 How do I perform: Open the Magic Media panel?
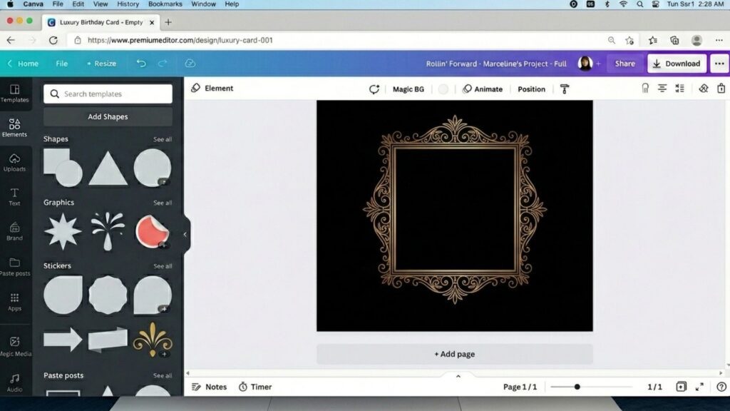pos(14,347)
